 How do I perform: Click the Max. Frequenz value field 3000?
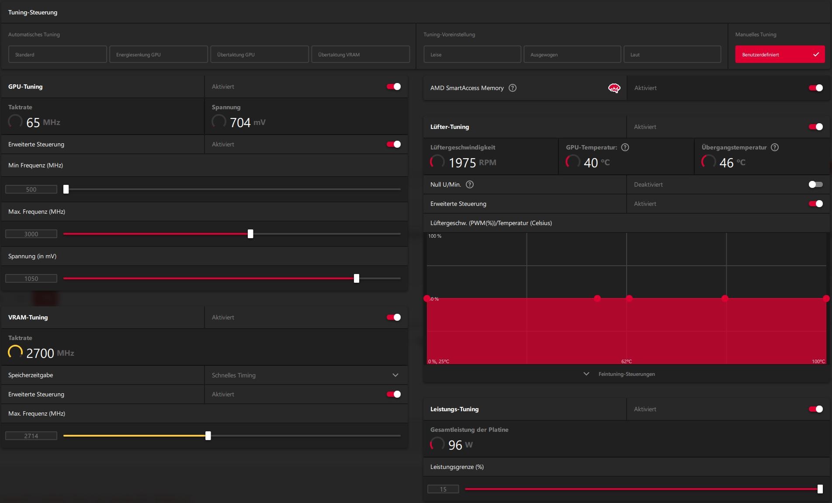(x=31, y=234)
